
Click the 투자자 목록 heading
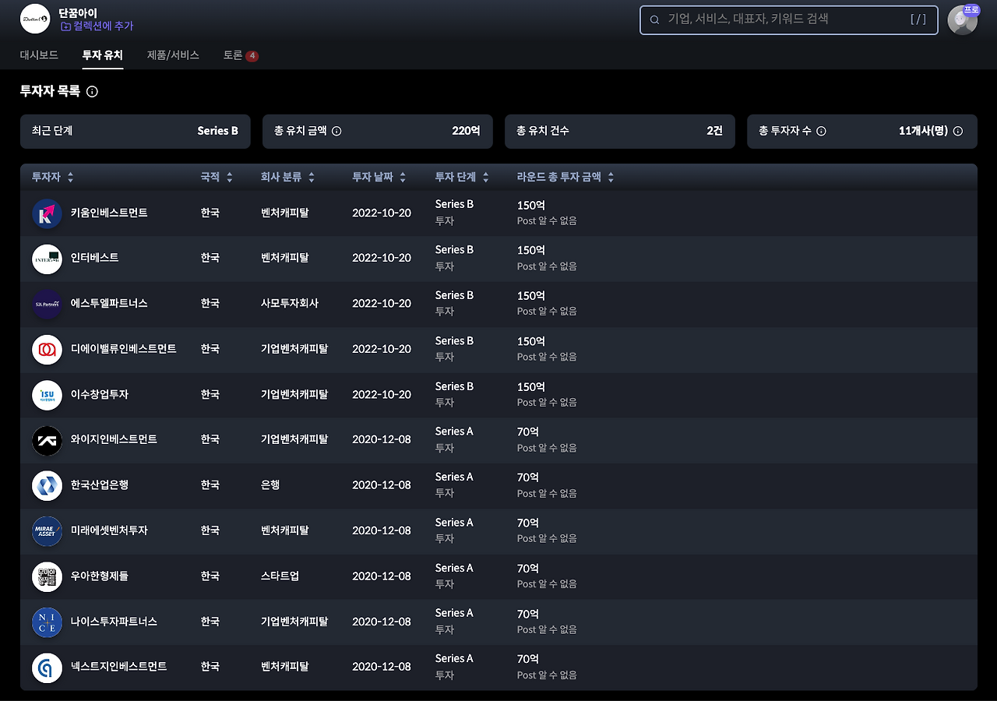tap(51, 92)
